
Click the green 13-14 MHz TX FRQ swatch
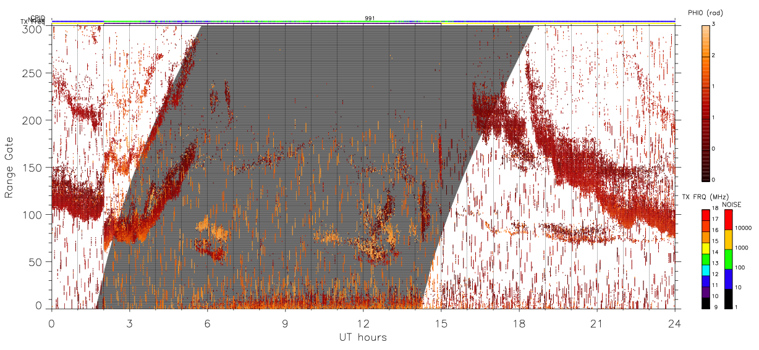coord(705,258)
